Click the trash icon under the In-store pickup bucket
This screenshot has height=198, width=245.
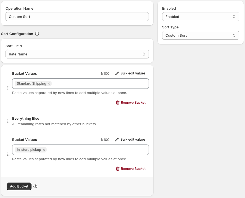118,169
